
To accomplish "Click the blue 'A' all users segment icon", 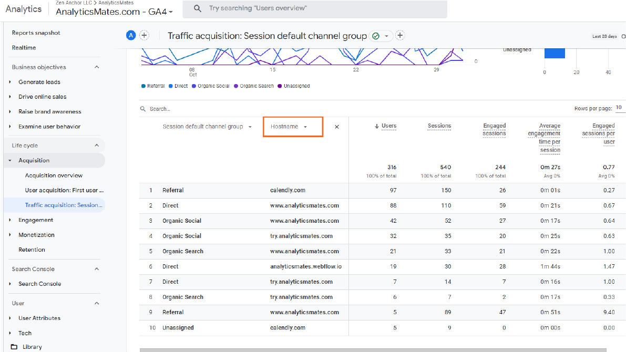I will point(130,36).
